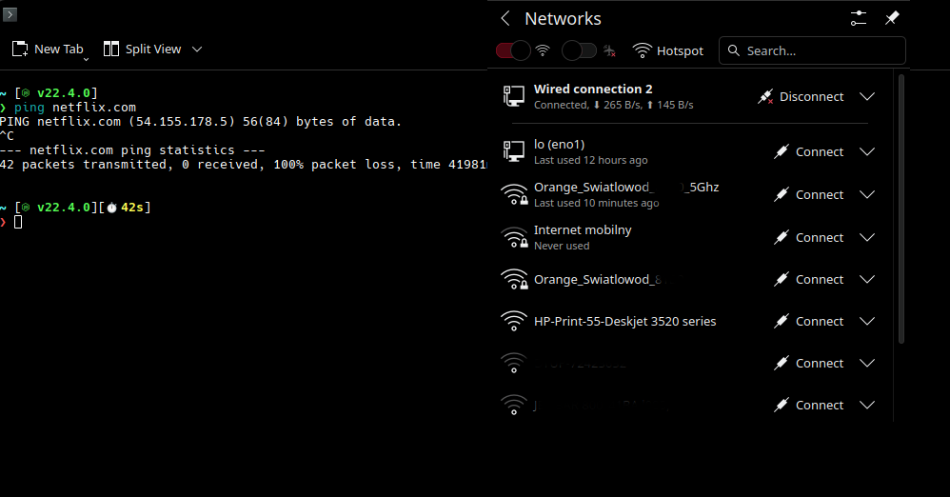Expand Wired connection 2 details
The height and width of the screenshot is (497, 950).
tap(866, 96)
